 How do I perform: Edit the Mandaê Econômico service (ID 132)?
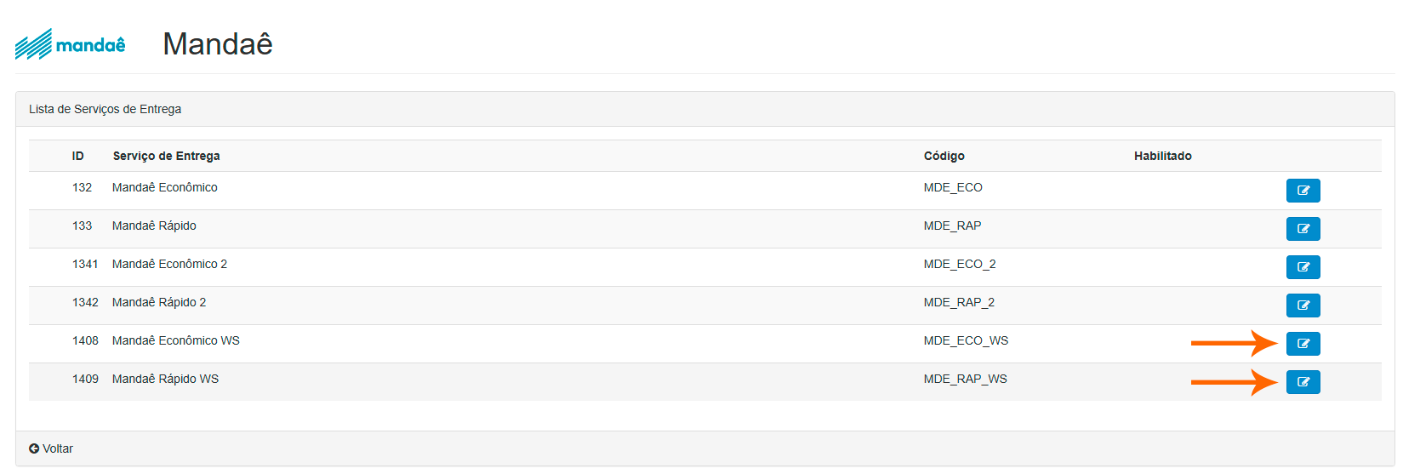1303,191
